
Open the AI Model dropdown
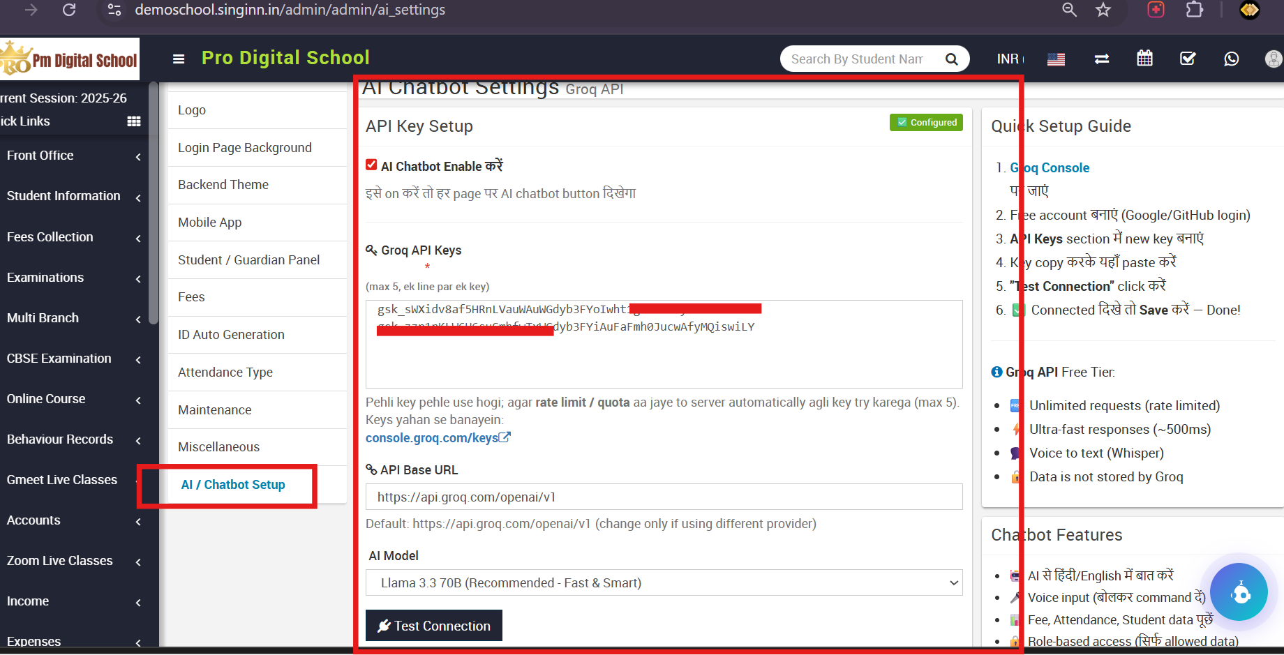(x=664, y=582)
